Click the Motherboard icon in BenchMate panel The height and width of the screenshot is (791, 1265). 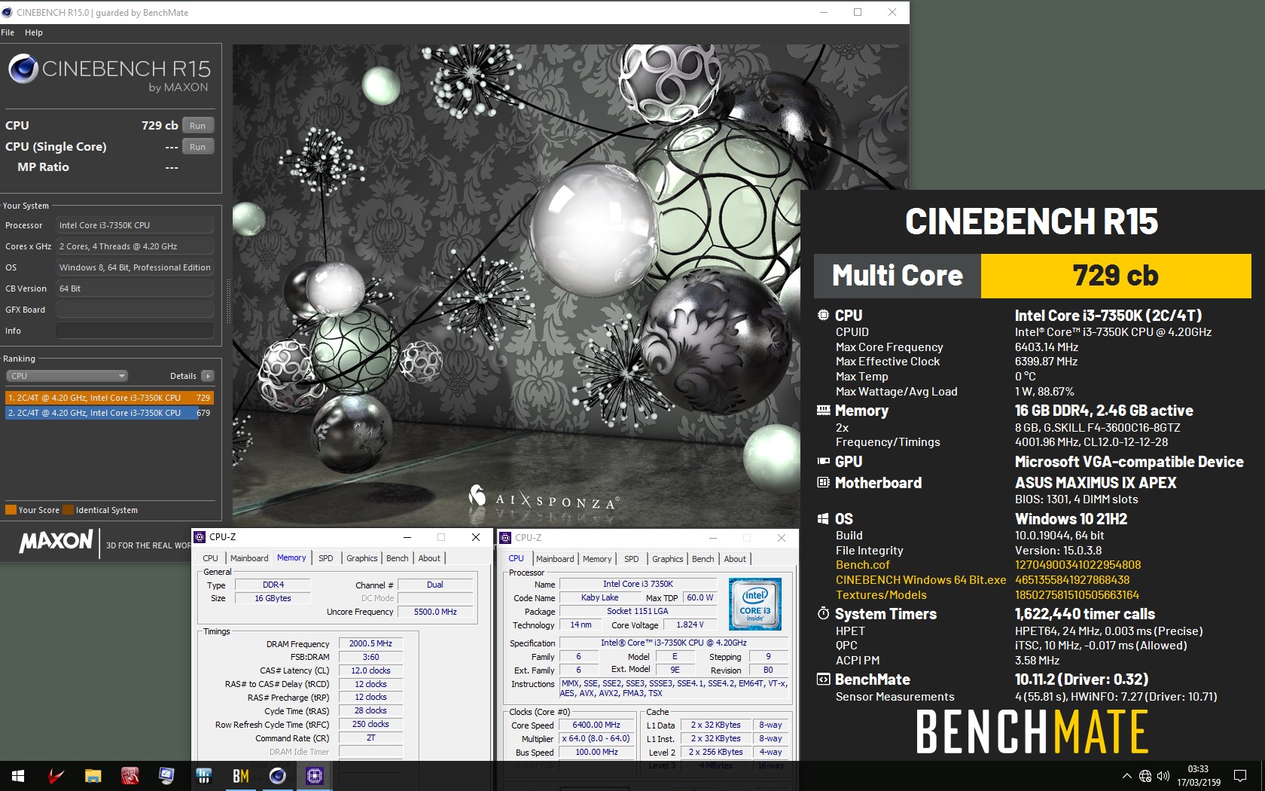[x=823, y=483]
